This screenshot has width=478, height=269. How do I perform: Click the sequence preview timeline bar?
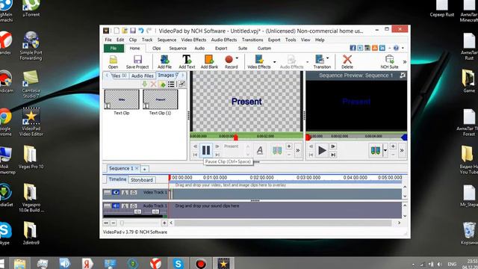pyautogui.click(x=356, y=136)
